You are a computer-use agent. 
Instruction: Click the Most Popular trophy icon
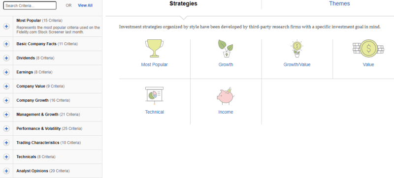pyautogui.click(x=154, y=48)
